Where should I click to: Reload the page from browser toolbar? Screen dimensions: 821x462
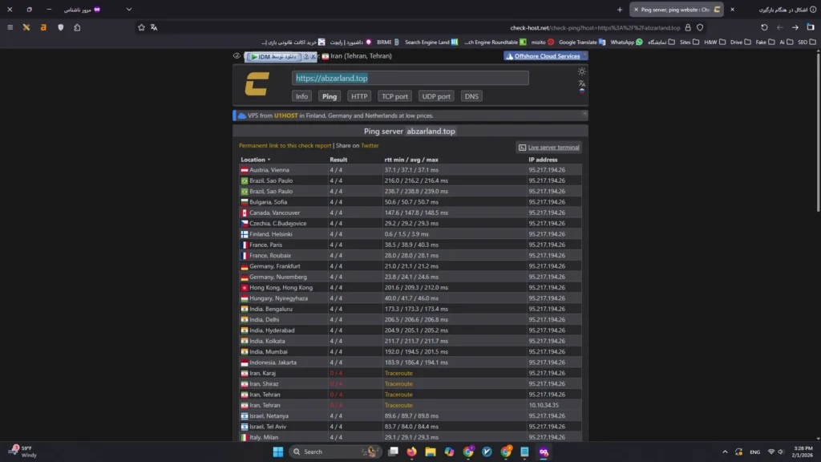click(764, 27)
